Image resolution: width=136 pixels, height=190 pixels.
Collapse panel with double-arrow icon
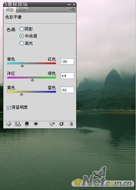[x=69, y=5]
